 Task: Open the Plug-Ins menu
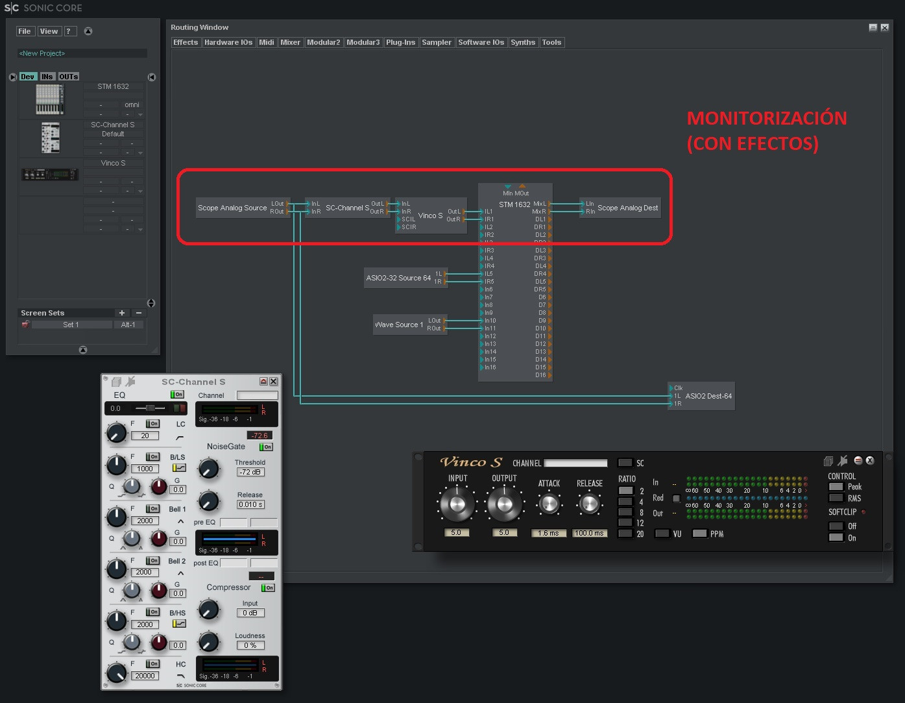[x=400, y=42]
